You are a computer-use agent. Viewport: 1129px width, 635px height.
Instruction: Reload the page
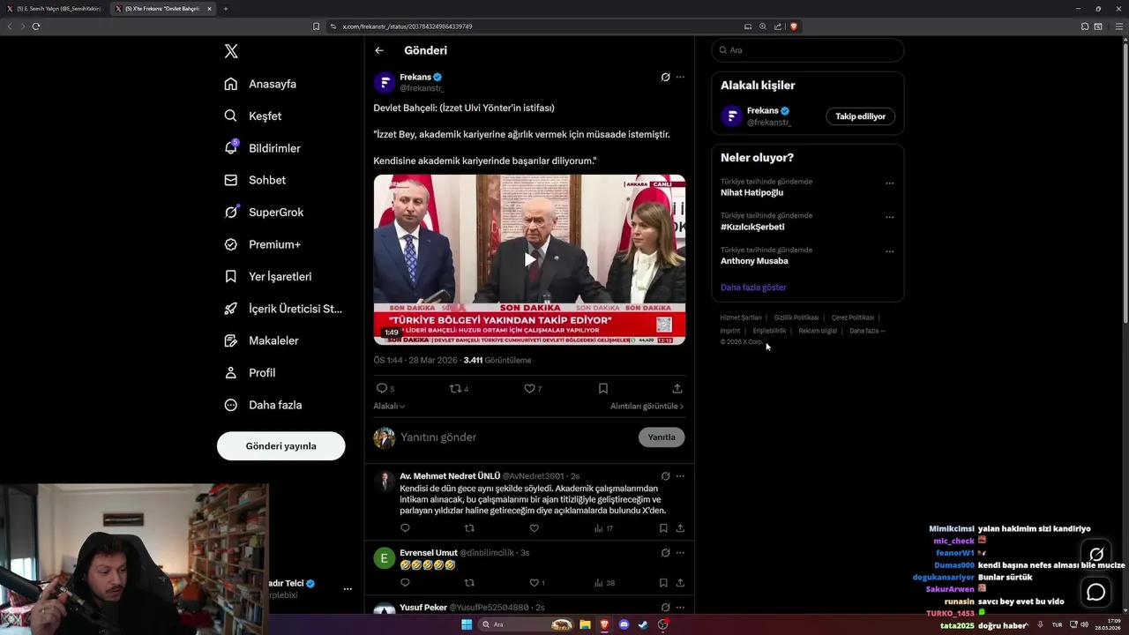pyautogui.click(x=36, y=26)
